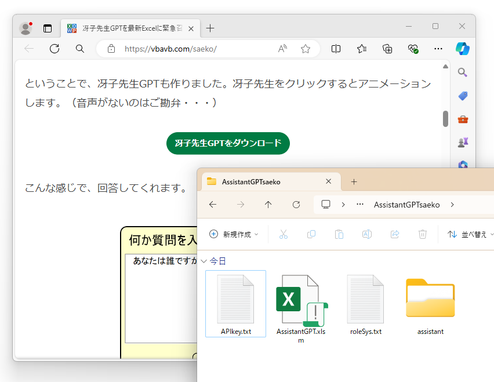Click the Rename icon in the Explorer toolbar

(366, 234)
